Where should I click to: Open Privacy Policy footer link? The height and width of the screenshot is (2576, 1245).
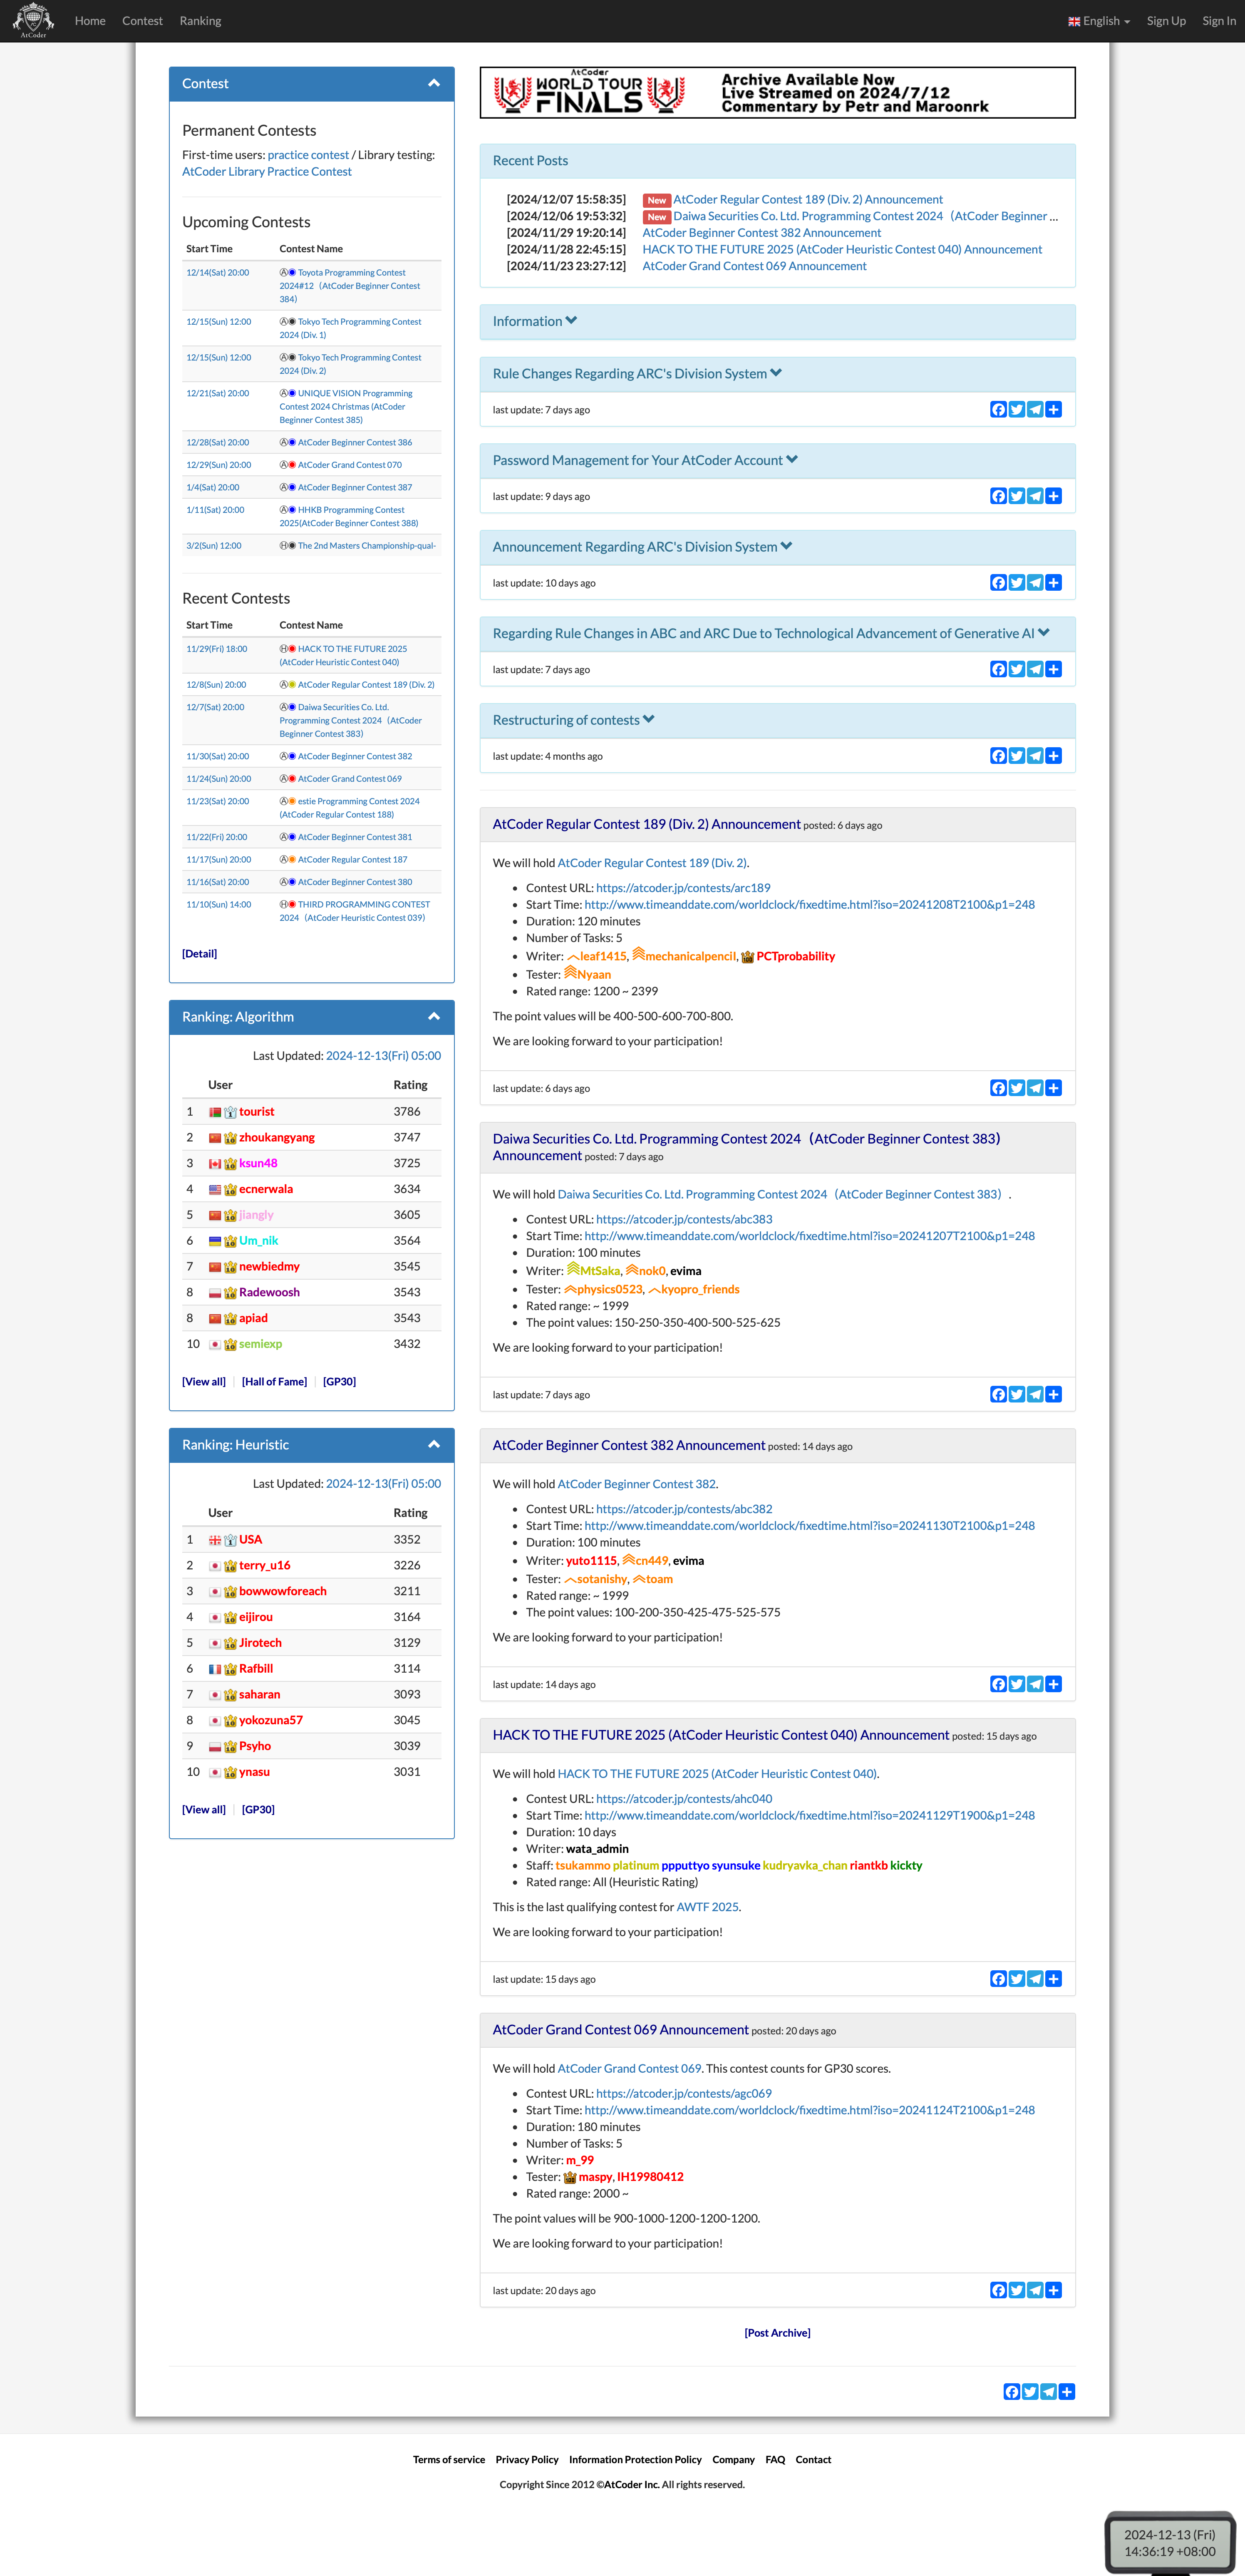click(x=526, y=2460)
